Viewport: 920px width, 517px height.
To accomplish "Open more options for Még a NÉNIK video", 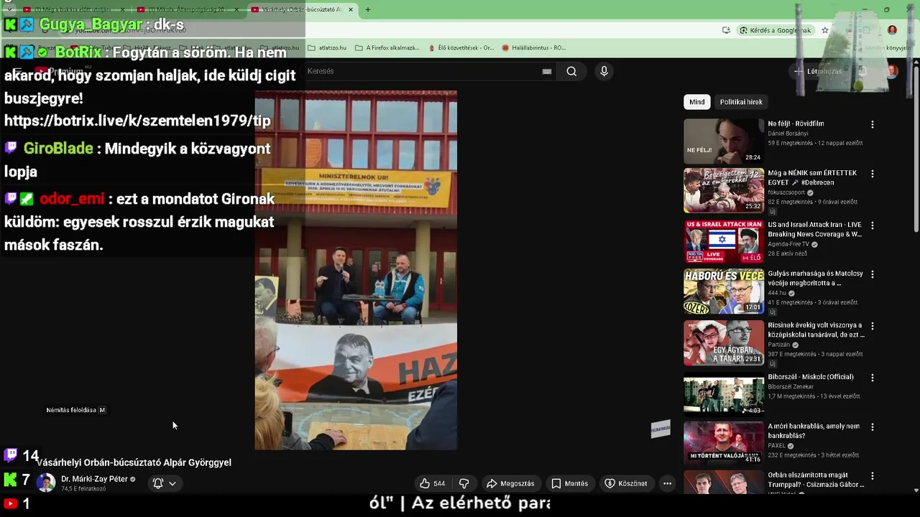I will pyautogui.click(x=873, y=174).
